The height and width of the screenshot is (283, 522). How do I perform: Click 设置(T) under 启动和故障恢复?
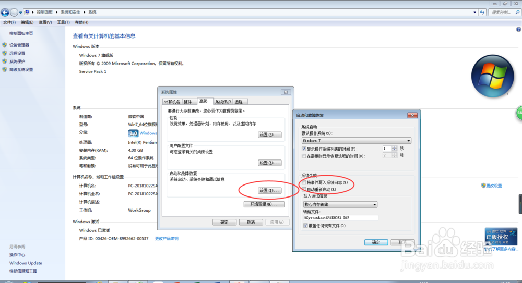click(x=269, y=191)
